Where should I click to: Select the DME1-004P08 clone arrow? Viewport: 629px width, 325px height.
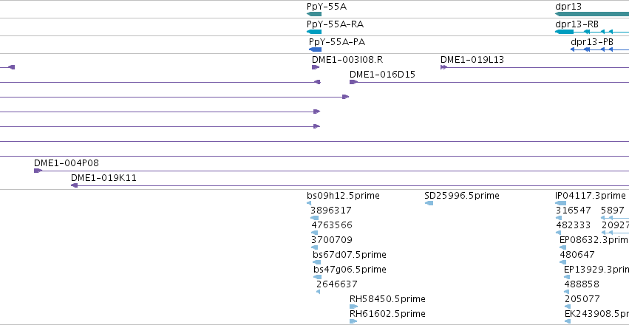click(x=38, y=171)
